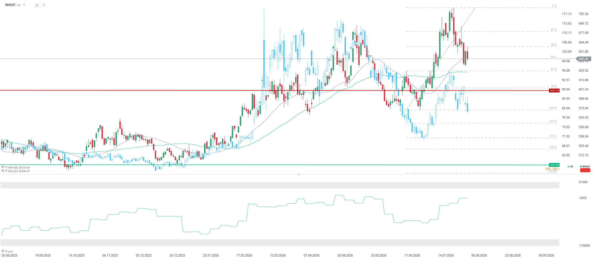The image size is (594, 260).
Task: Click the red 600.00 price level label
Action: pos(554,90)
